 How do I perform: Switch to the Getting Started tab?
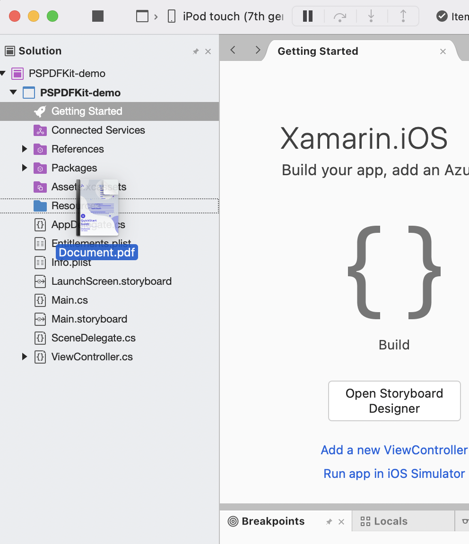coord(318,51)
